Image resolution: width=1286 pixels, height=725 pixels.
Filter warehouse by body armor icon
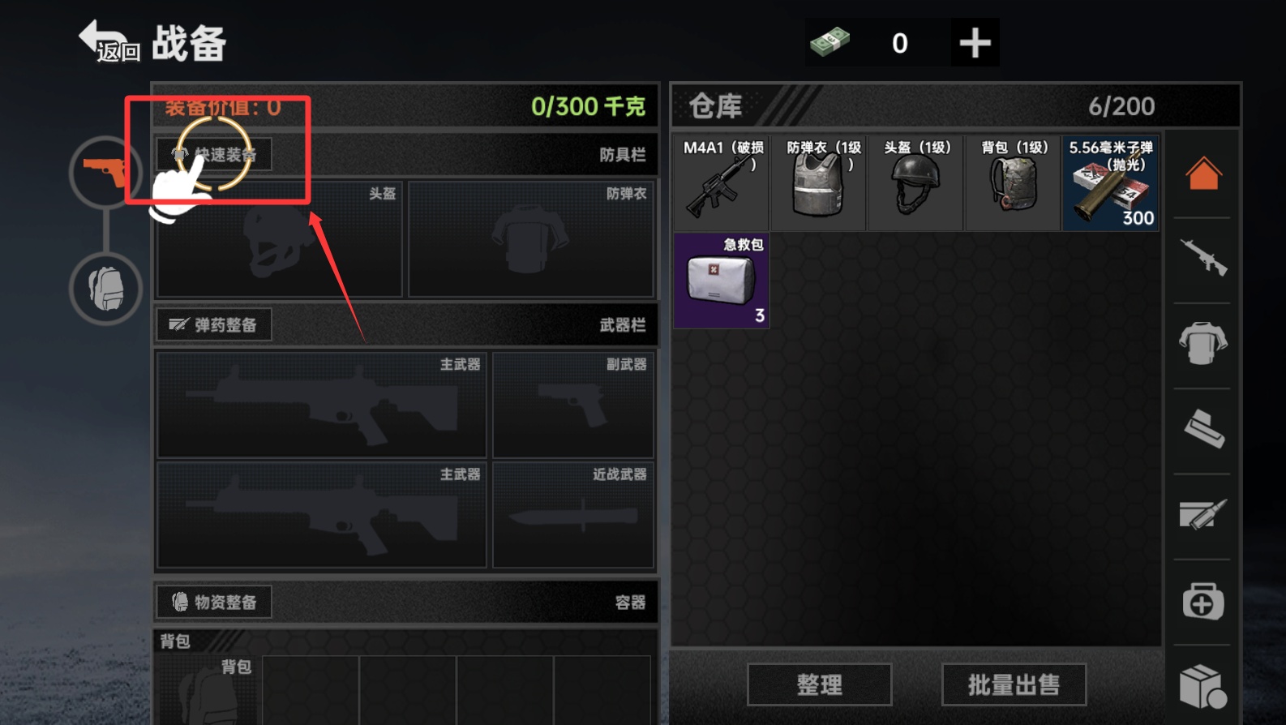1203,343
